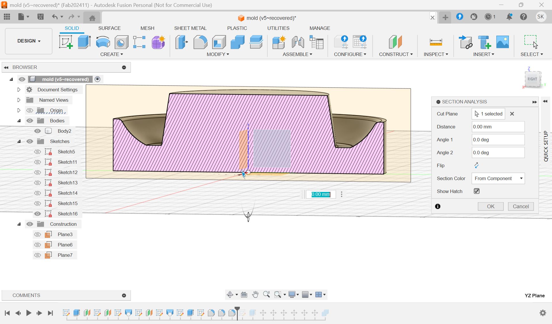Viewport: 552px width, 324px height.
Task: Open the Data Panel grid icon
Action: 7,17
